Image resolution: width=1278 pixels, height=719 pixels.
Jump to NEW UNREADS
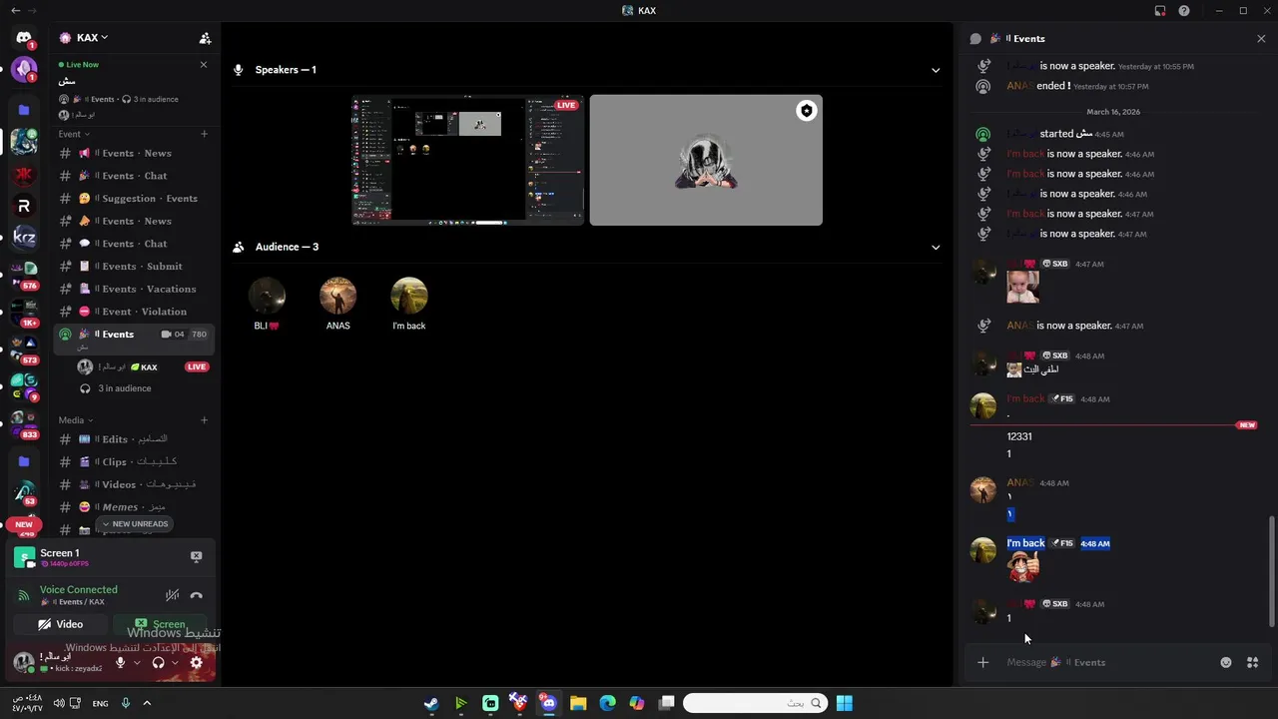(x=134, y=524)
